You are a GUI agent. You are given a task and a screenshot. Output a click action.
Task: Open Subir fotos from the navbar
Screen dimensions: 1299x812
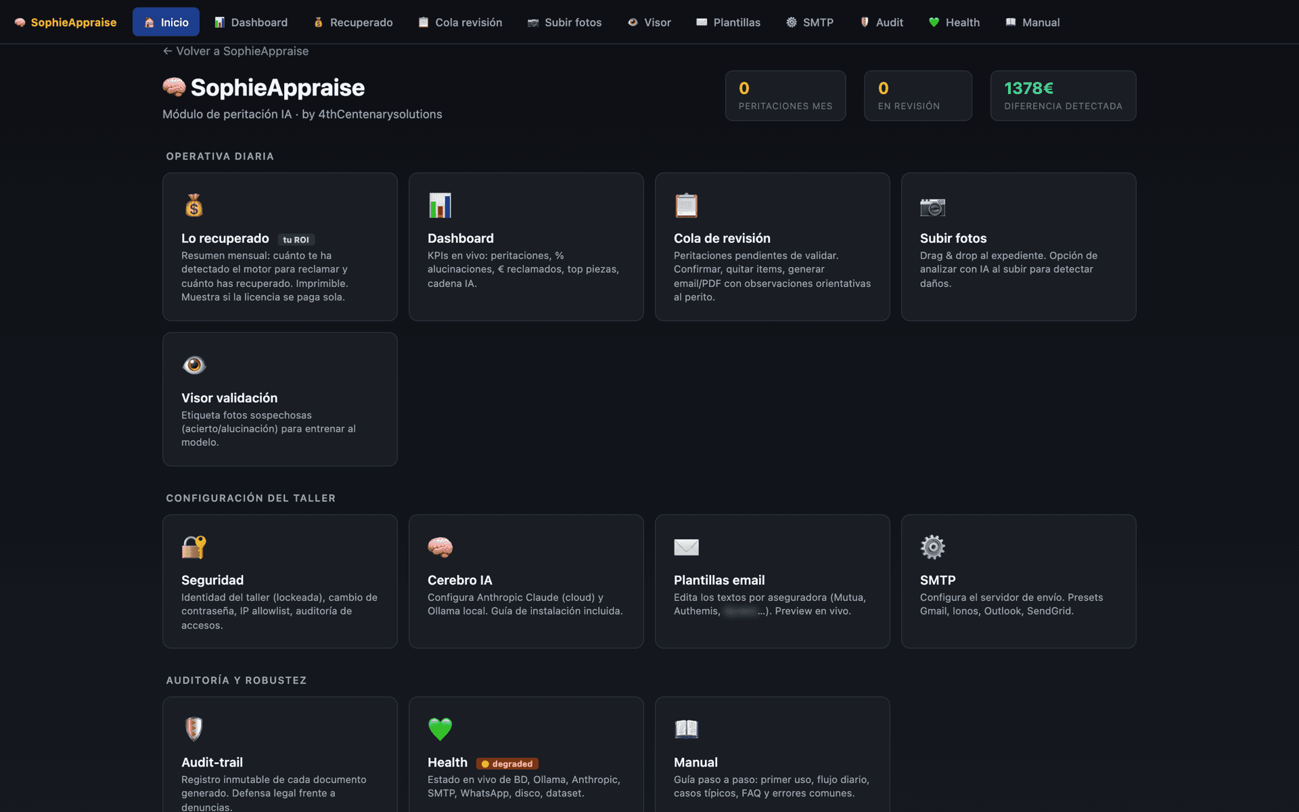click(x=564, y=22)
